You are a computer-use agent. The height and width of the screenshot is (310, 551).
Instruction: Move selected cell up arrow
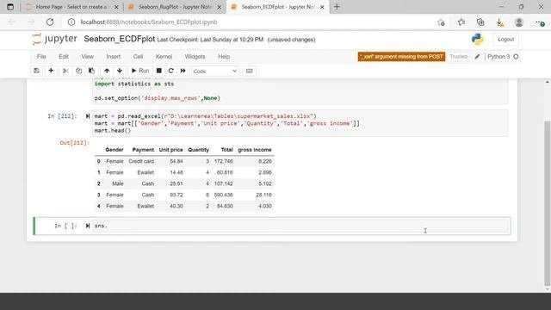tap(107, 71)
